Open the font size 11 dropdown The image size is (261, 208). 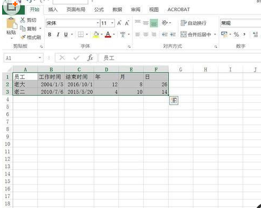[x=112, y=23]
